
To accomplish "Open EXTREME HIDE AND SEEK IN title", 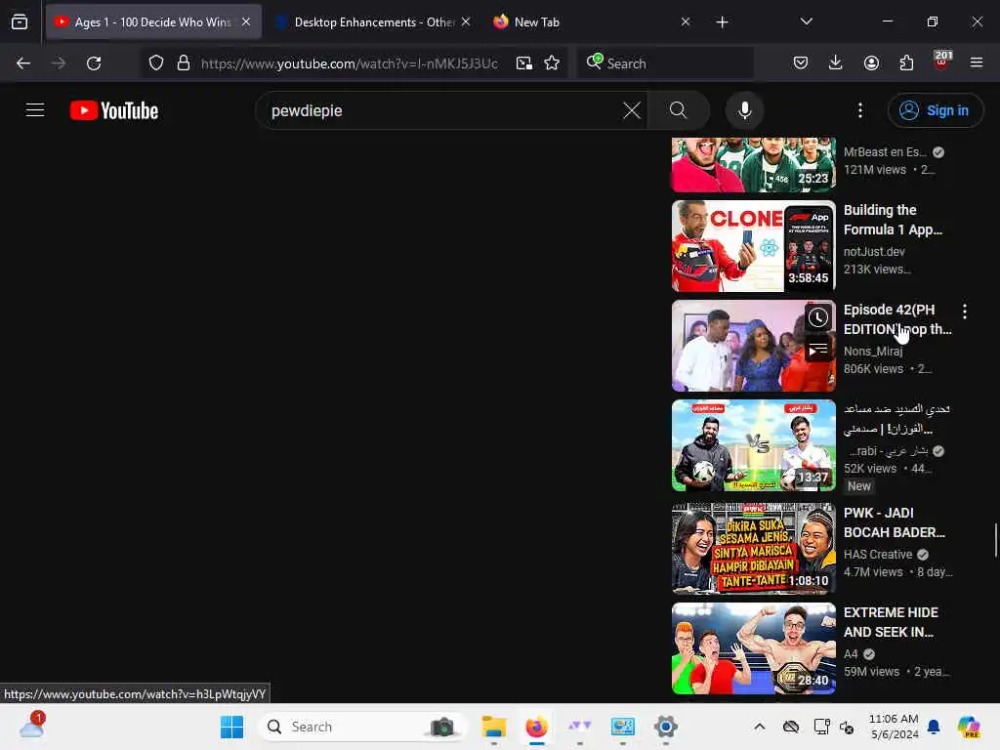I will tap(891, 622).
